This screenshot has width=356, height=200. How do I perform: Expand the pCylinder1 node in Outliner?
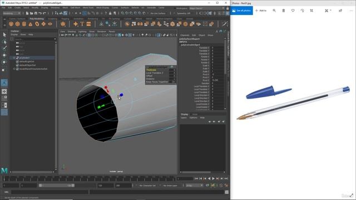pos(14,58)
